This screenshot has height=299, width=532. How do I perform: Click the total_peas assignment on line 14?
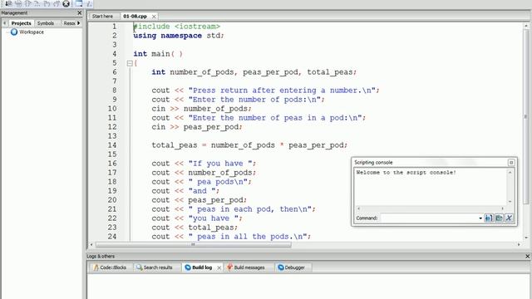[249, 145]
